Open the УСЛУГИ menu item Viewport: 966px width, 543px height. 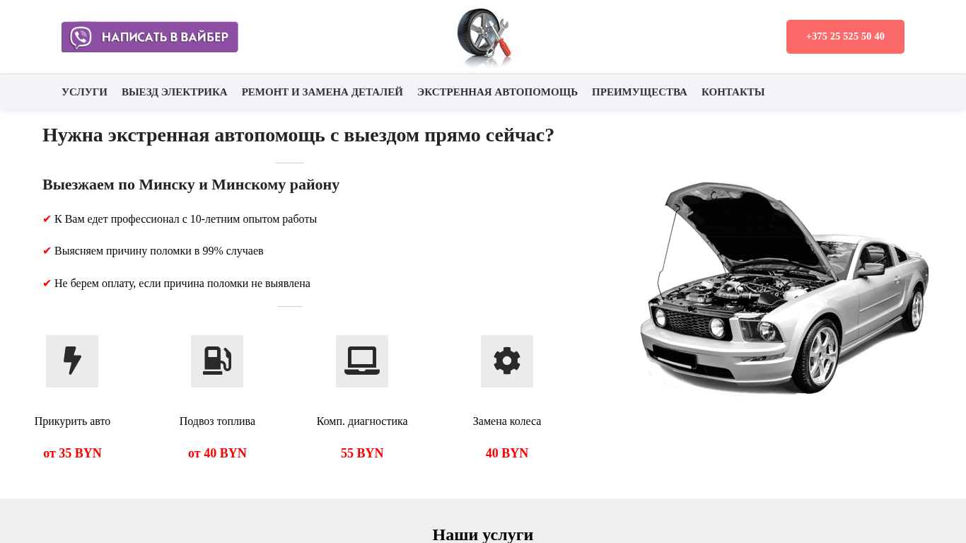click(84, 92)
